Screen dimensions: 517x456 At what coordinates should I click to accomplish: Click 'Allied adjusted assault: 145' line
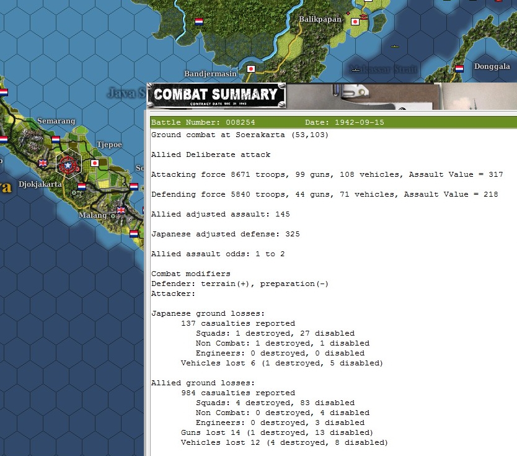[x=221, y=214]
